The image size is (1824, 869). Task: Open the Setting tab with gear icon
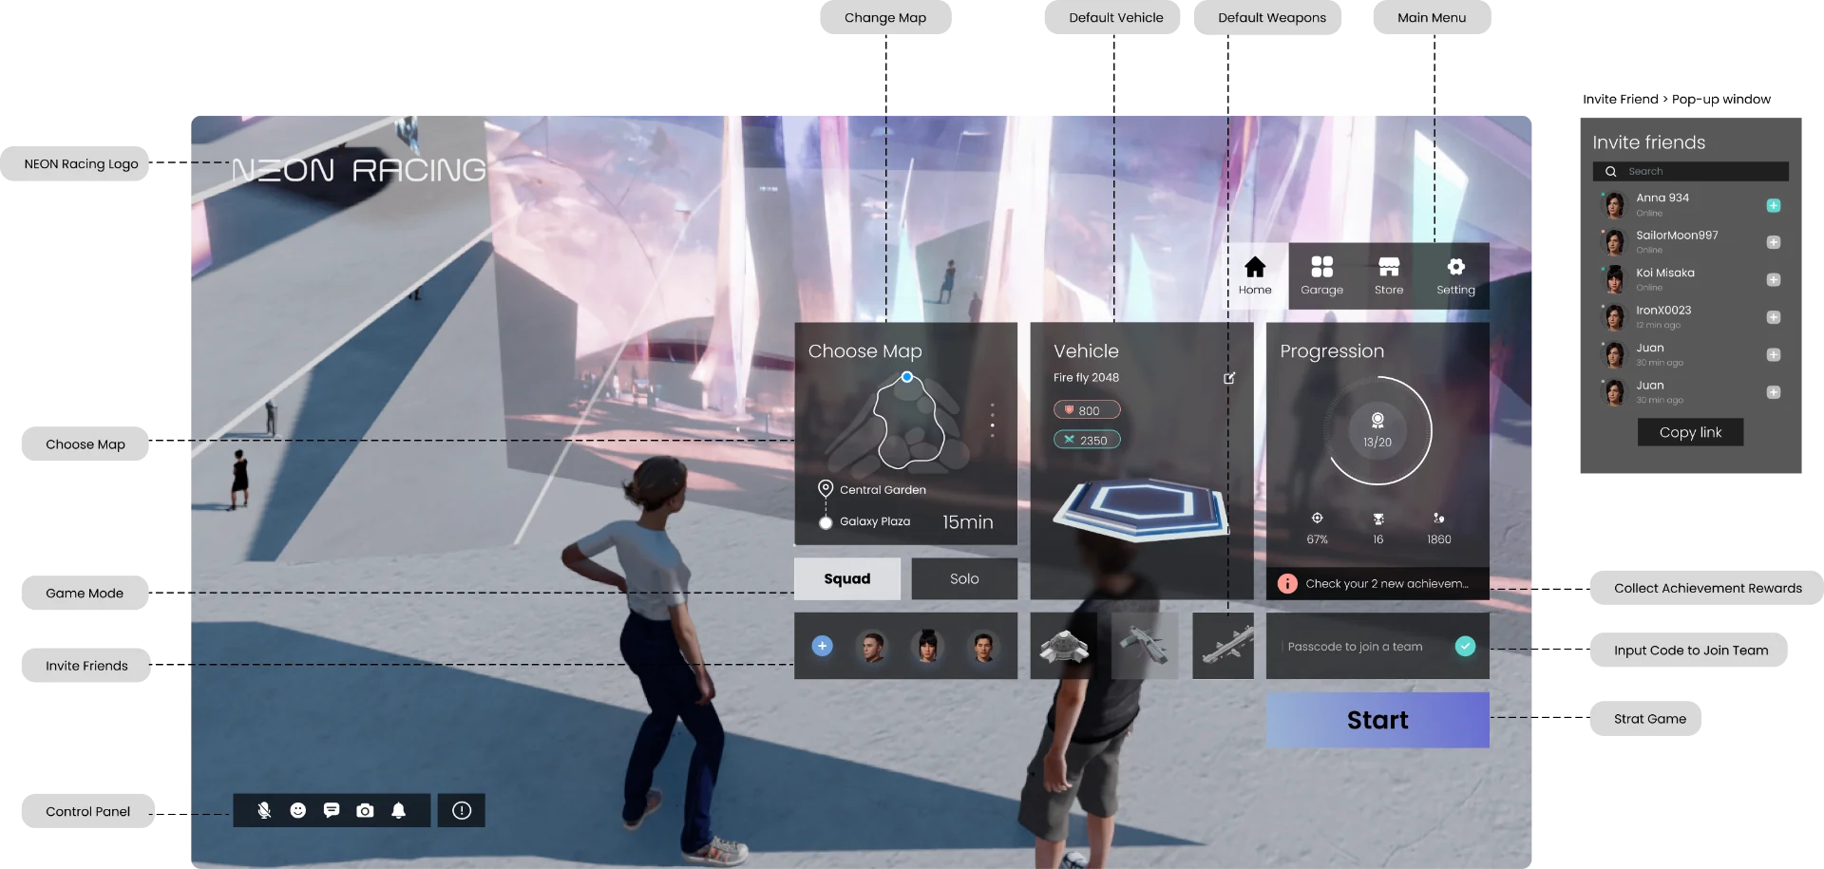pos(1455,275)
